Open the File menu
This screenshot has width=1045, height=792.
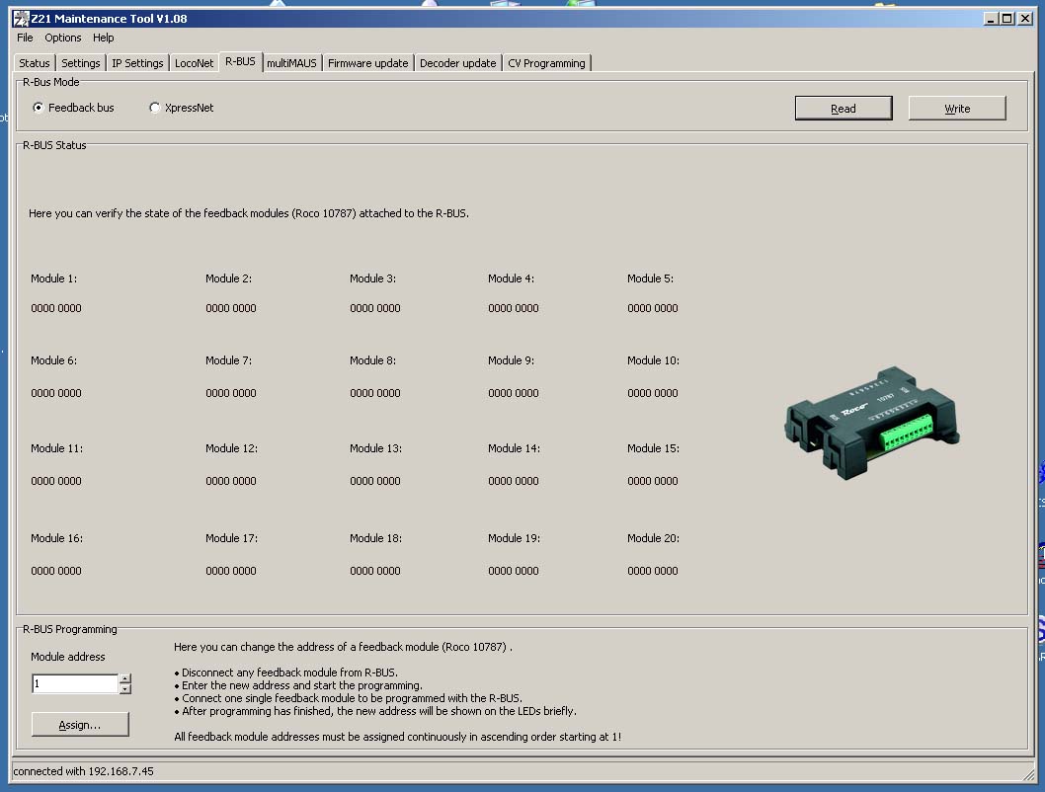pos(25,38)
